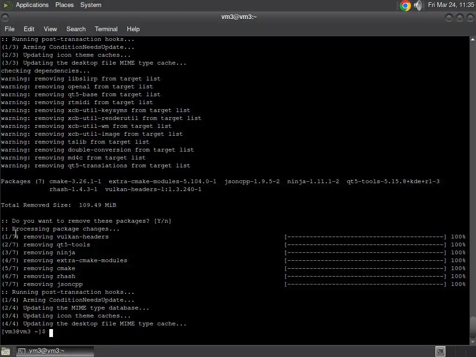
Task: Click 'warning: removing rtmidi from target list'
Action: [x=77, y=103]
